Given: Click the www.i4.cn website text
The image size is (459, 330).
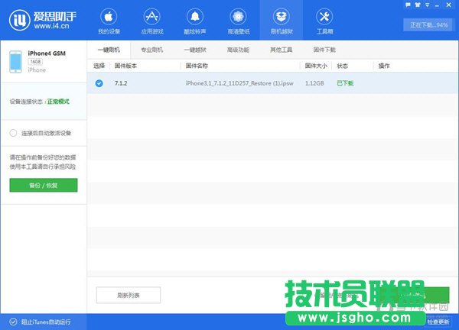Looking at the screenshot, I should (51, 26).
